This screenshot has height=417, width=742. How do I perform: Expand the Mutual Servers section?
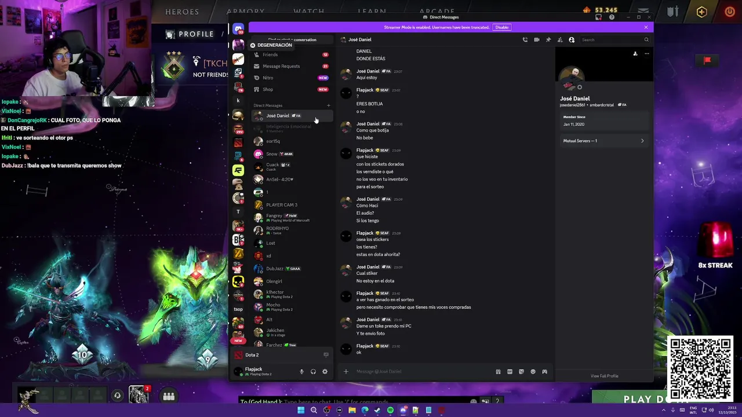[x=603, y=141]
